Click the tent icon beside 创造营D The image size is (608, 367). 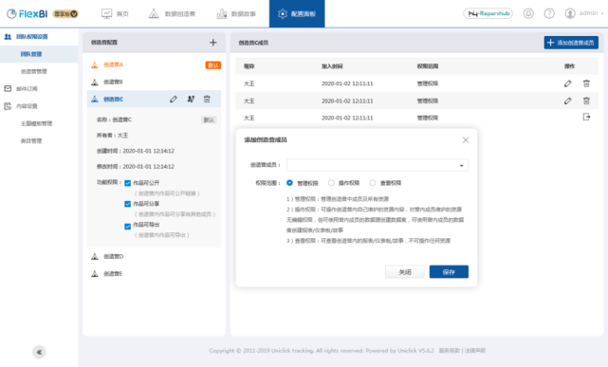tap(95, 257)
